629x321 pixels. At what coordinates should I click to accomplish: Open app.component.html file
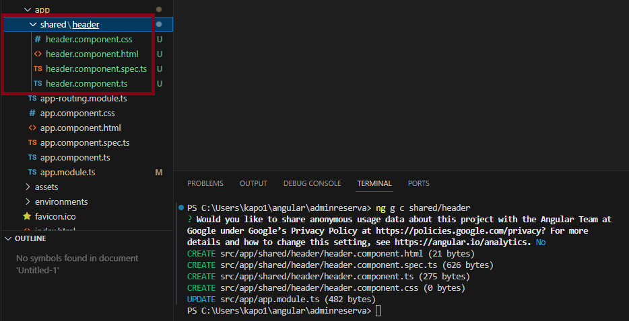[x=80, y=128]
